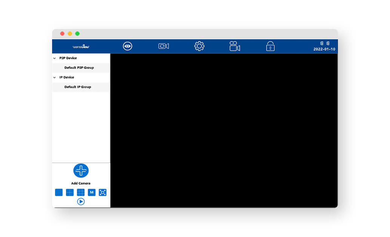Click the date 2022-01-10
The height and width of the screenshot is (237, 390).
pyautogui.click(x=324, y=49)
